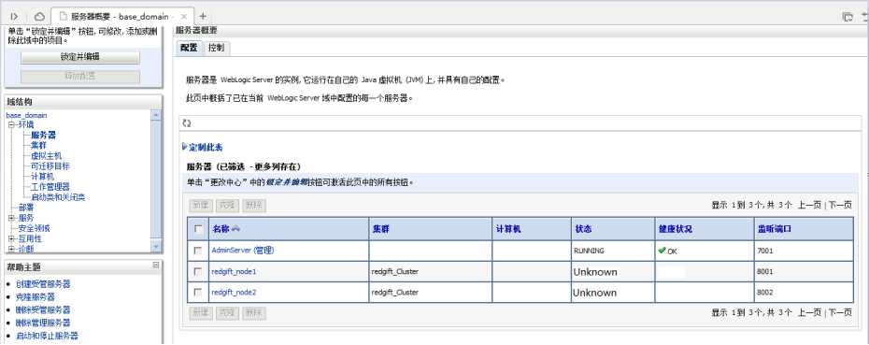The height and width of the screenshot is (345, 869).
Task: Open the redgift_node2 server link
Action: pos(234,293)
